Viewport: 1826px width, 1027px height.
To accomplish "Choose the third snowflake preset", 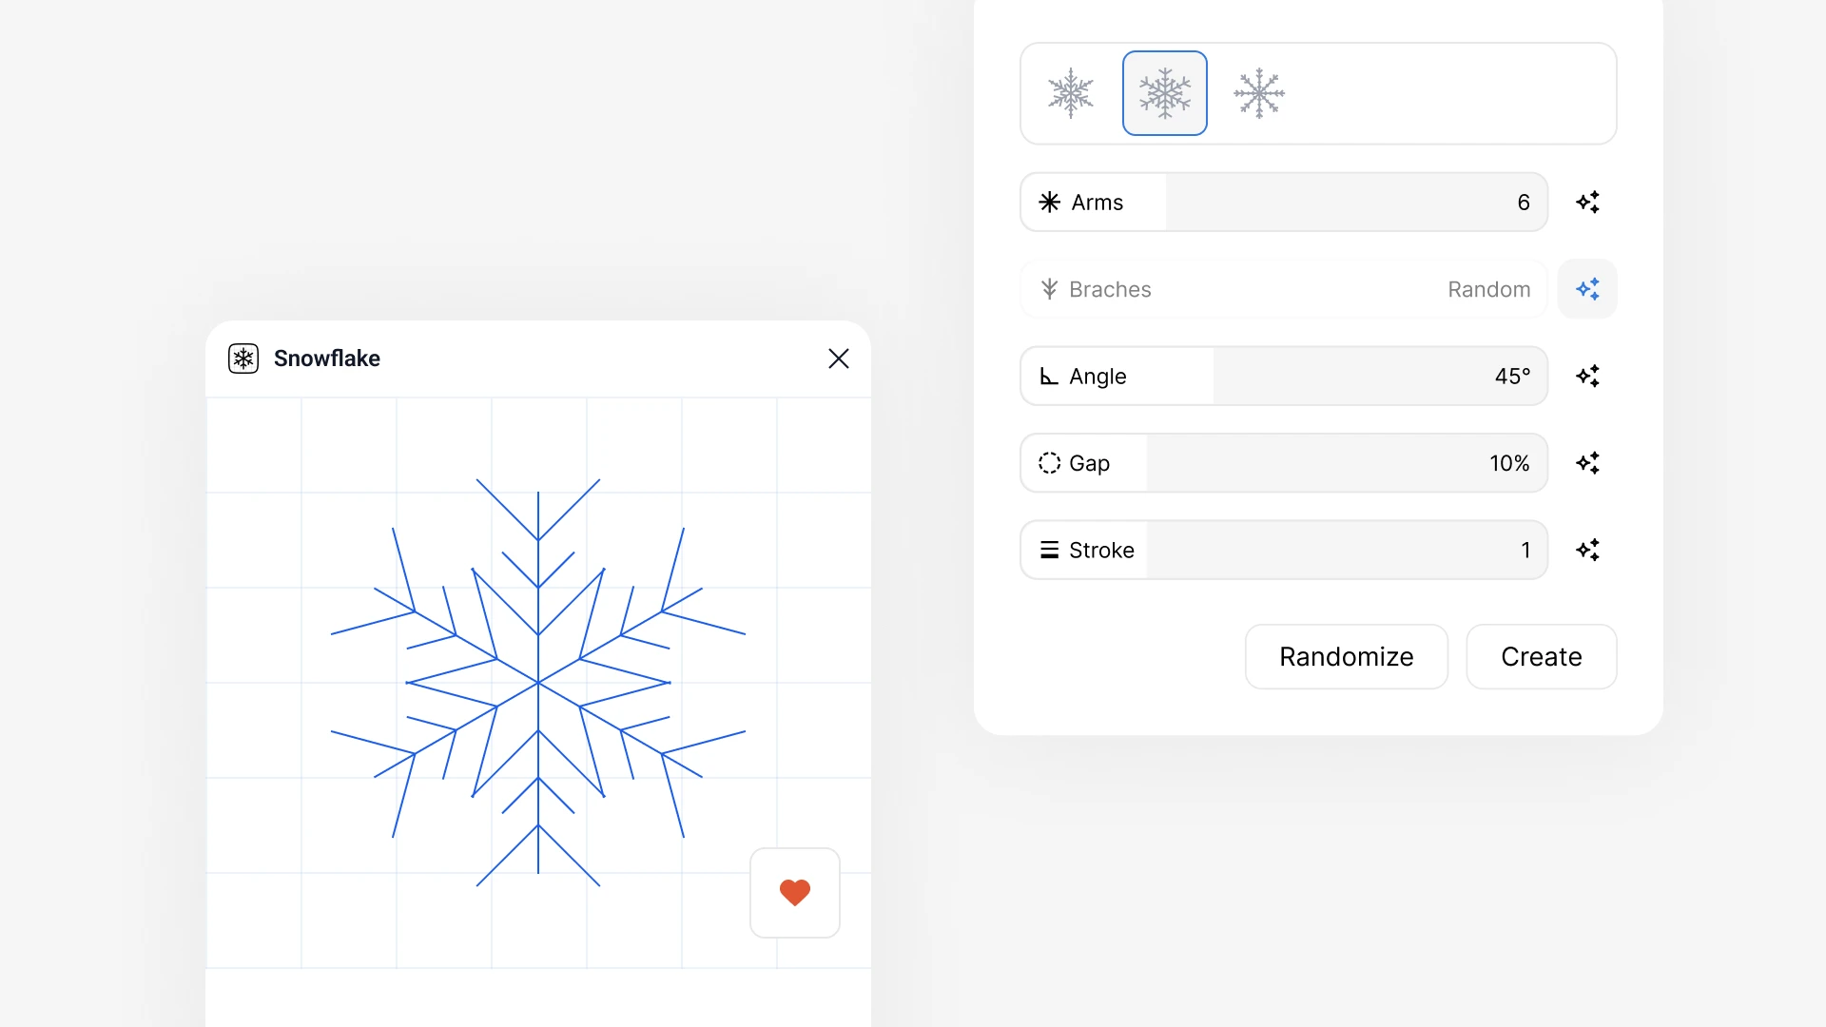I will [1259, 93].
